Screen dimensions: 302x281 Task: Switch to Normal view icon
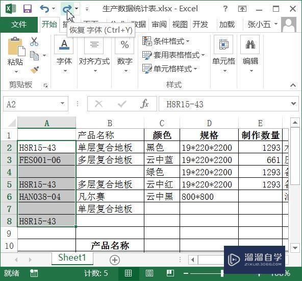[128, 273]
